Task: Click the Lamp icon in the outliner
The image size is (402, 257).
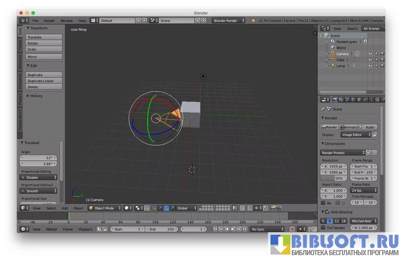Action: [x=333, y=65]
